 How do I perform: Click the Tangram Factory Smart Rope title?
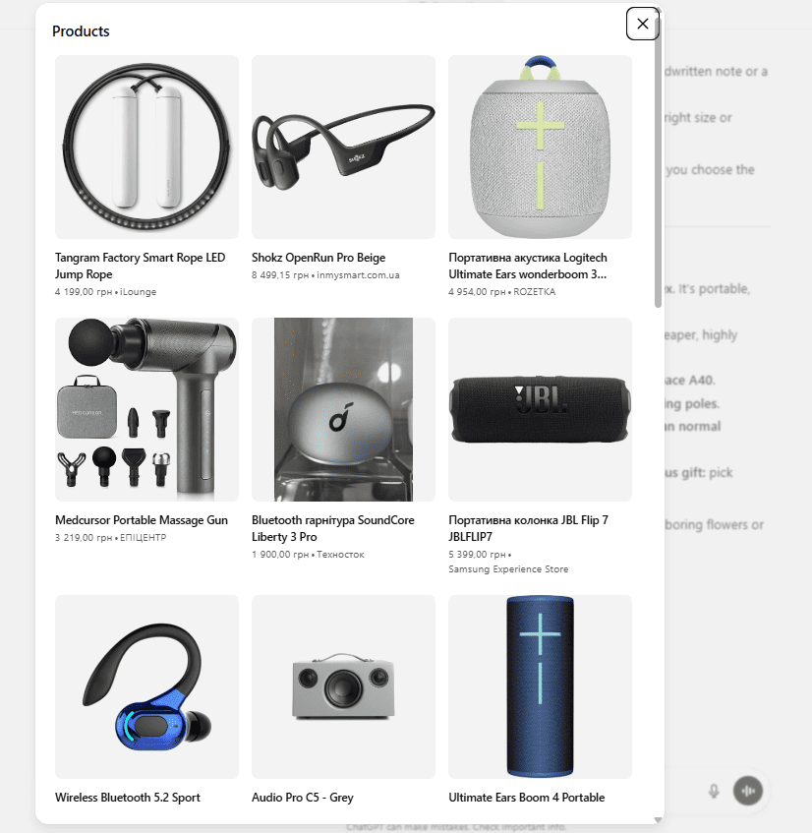[141, 266]
